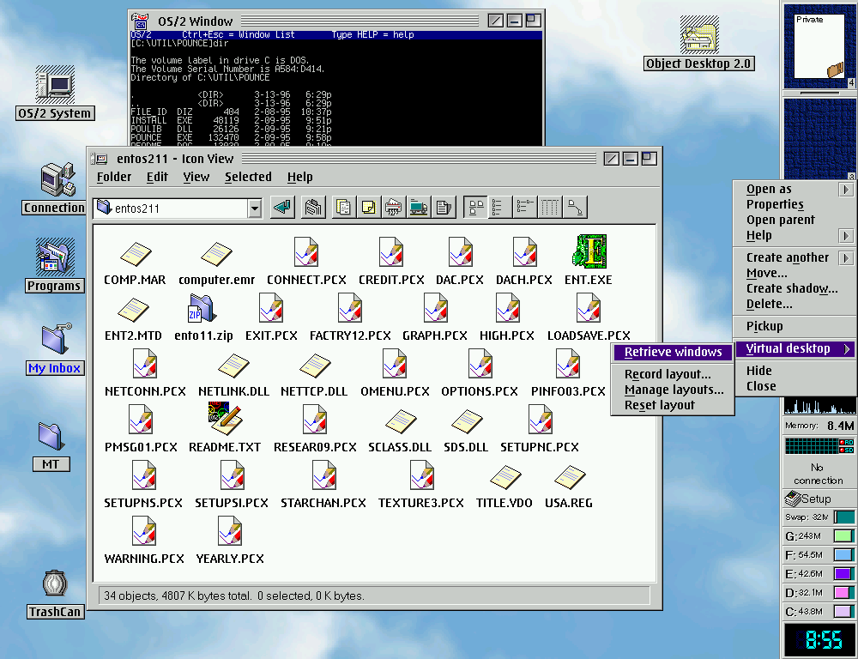Screen dimensions: 858x659
Task: Select the NETLINK.DLL file icon
Action: (x=233, y=366)
